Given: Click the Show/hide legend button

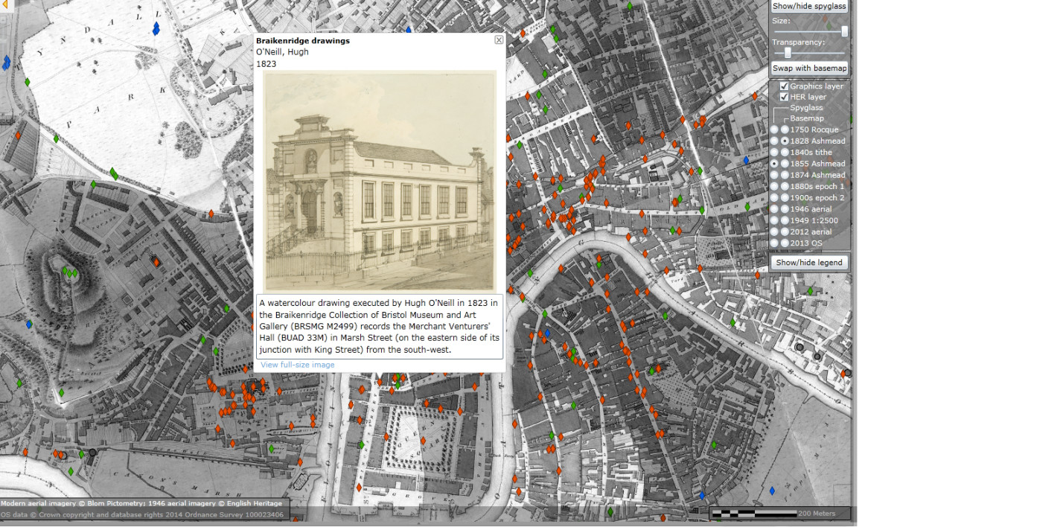Looking at the screenshot, I should click(809, 263).
